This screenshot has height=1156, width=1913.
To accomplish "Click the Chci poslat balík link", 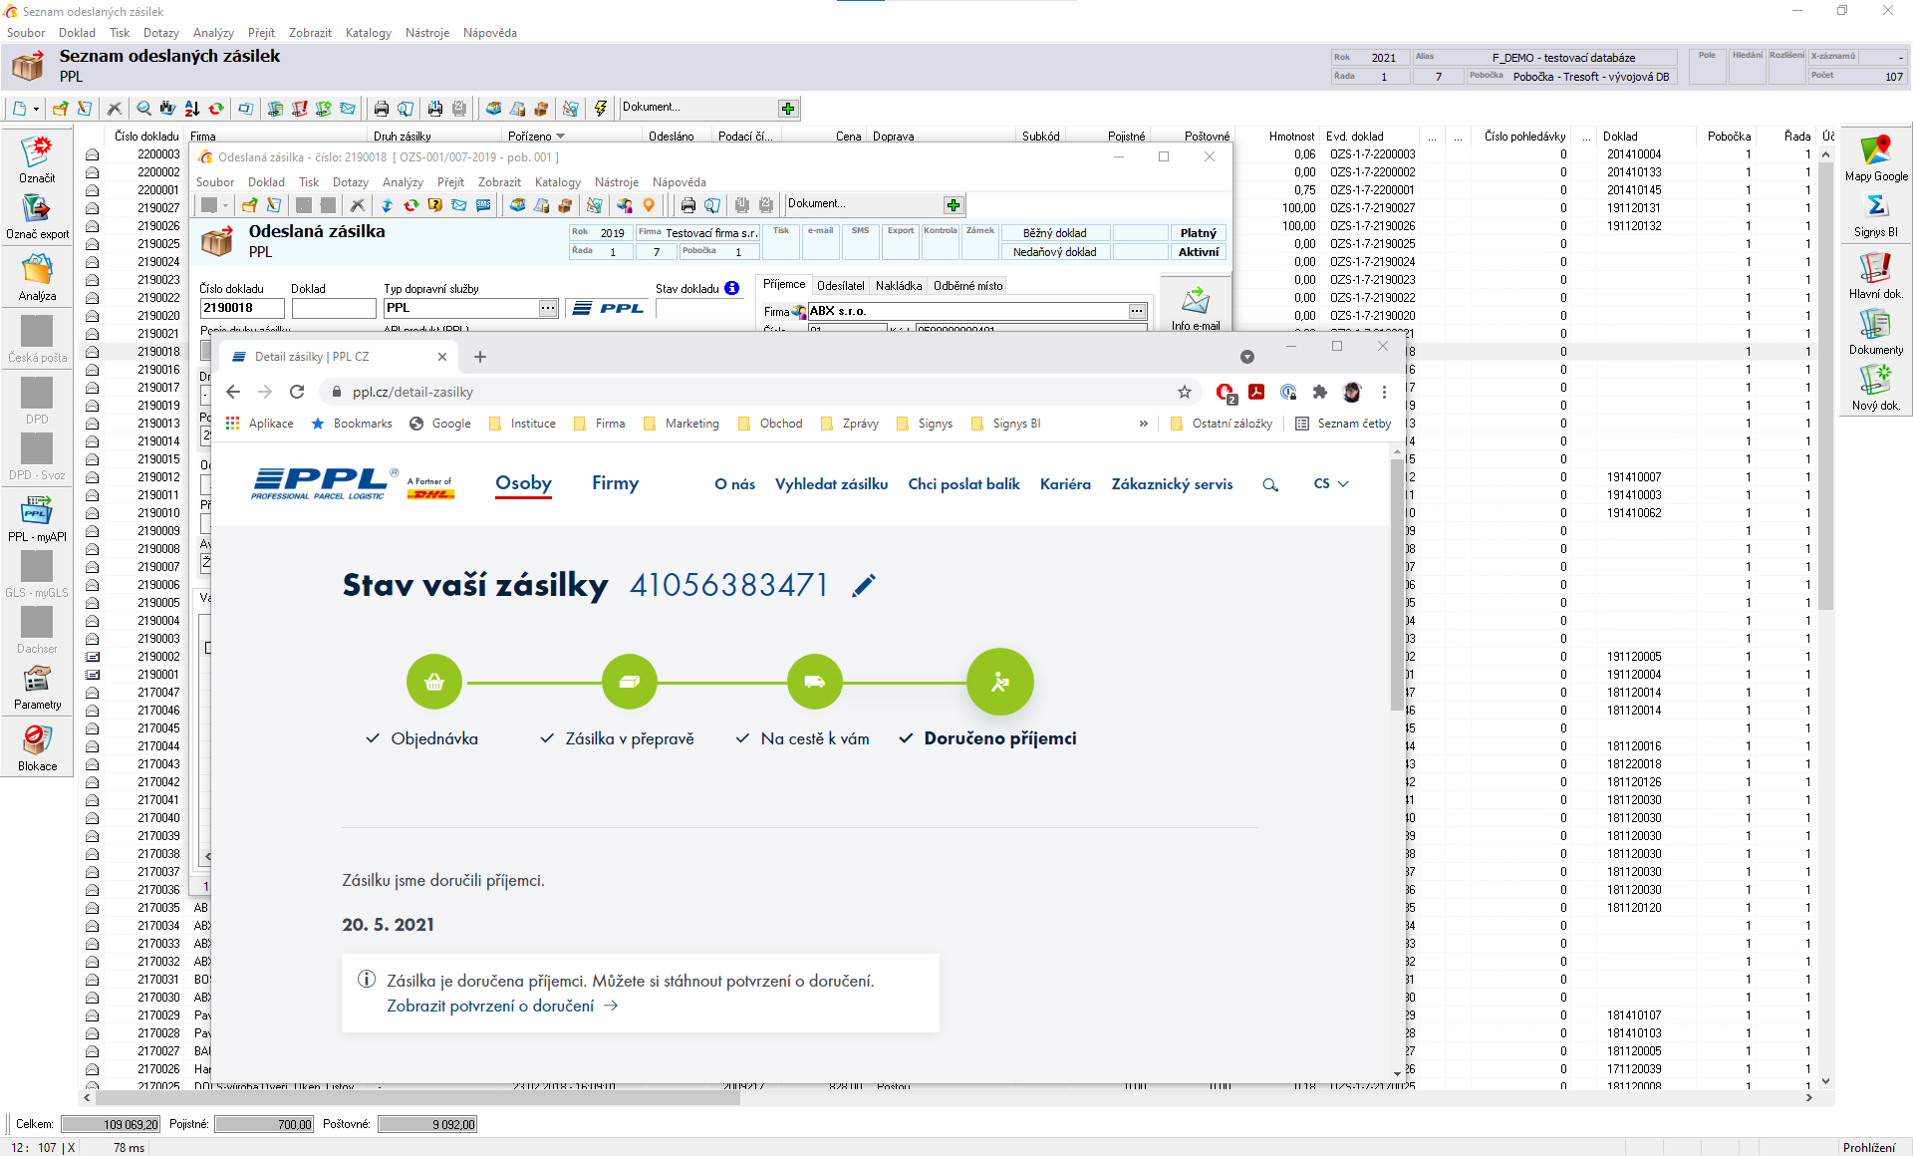I will [963, 484].
